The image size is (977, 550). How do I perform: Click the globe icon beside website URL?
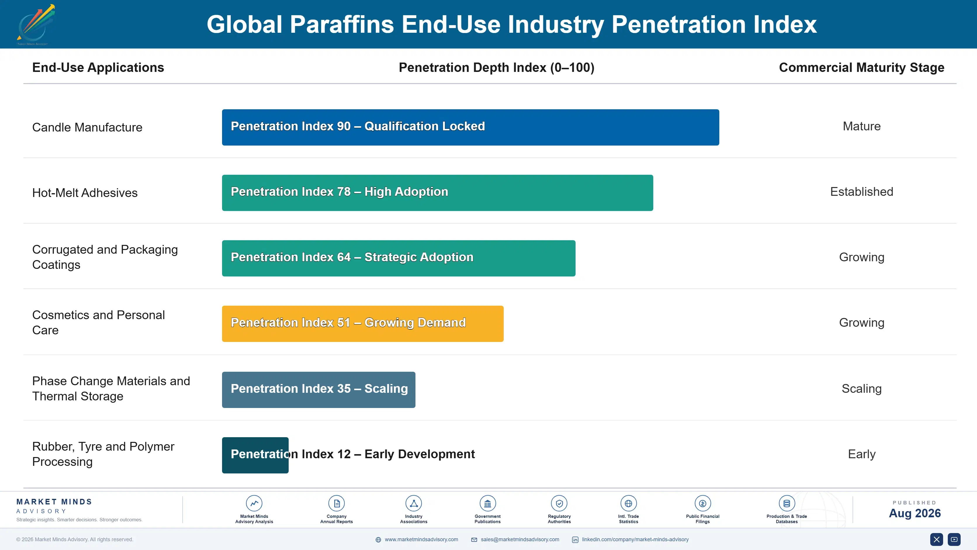(x=378, y=540)
